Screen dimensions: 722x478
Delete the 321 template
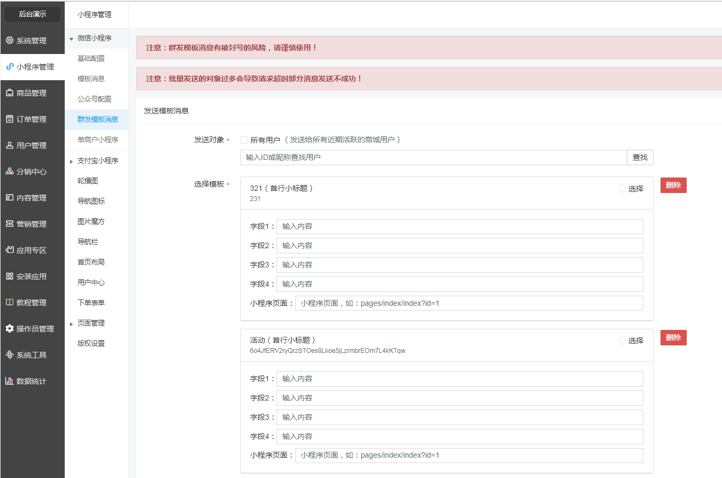[x=673, y=186]
